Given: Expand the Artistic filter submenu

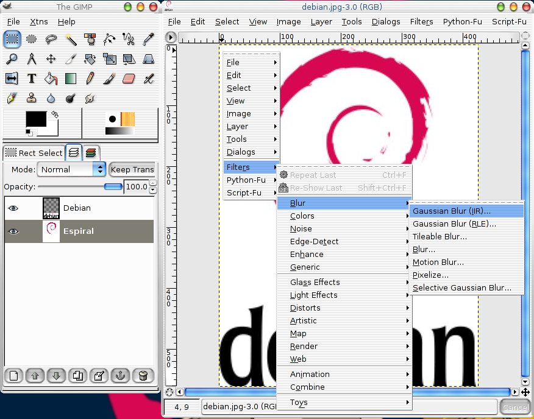Looking at the screenshot, I should pos(344,320).
